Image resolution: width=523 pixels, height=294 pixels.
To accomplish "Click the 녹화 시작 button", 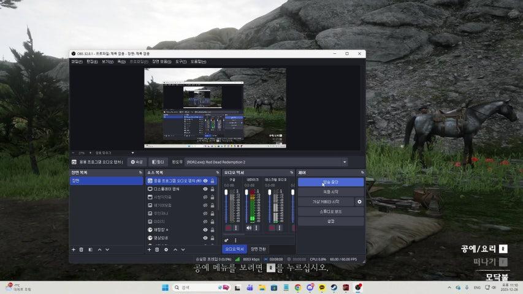I will pyautogui.click(x=330, y=192).
